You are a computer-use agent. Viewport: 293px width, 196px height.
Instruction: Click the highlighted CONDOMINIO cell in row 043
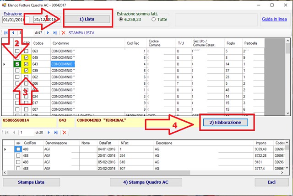pos(63,64)
